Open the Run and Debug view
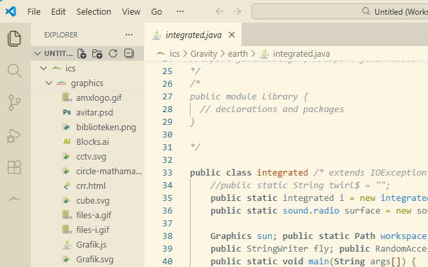The height and width of the screenshot is (267, 428). pos(14,135)
